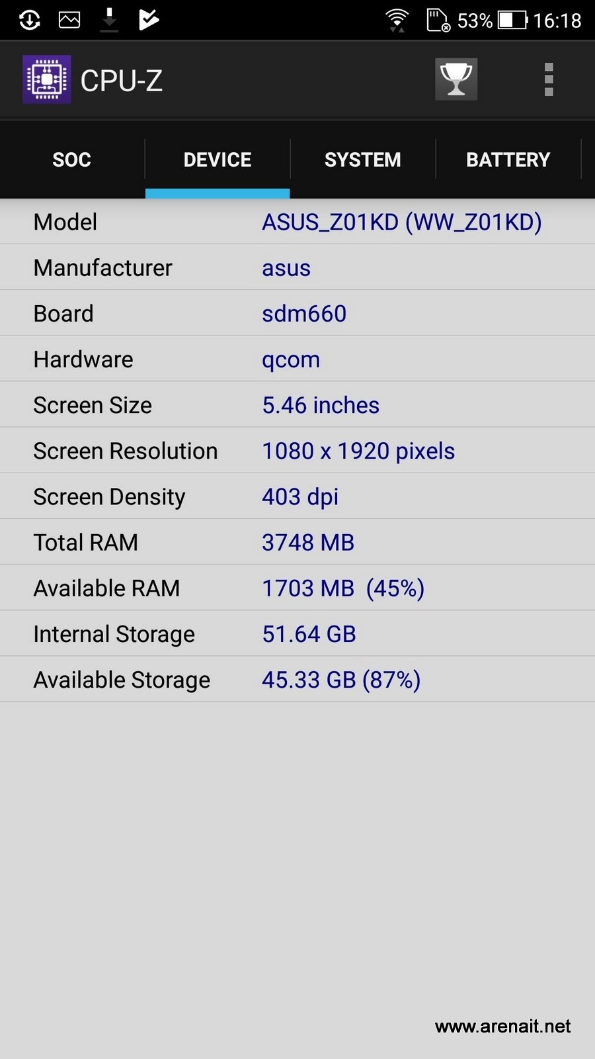Image resolution: width=595 pixels, height=1059 pixels.
Task: Tap the Internal Storage 51.64 GB row
Action: point(297,633)
